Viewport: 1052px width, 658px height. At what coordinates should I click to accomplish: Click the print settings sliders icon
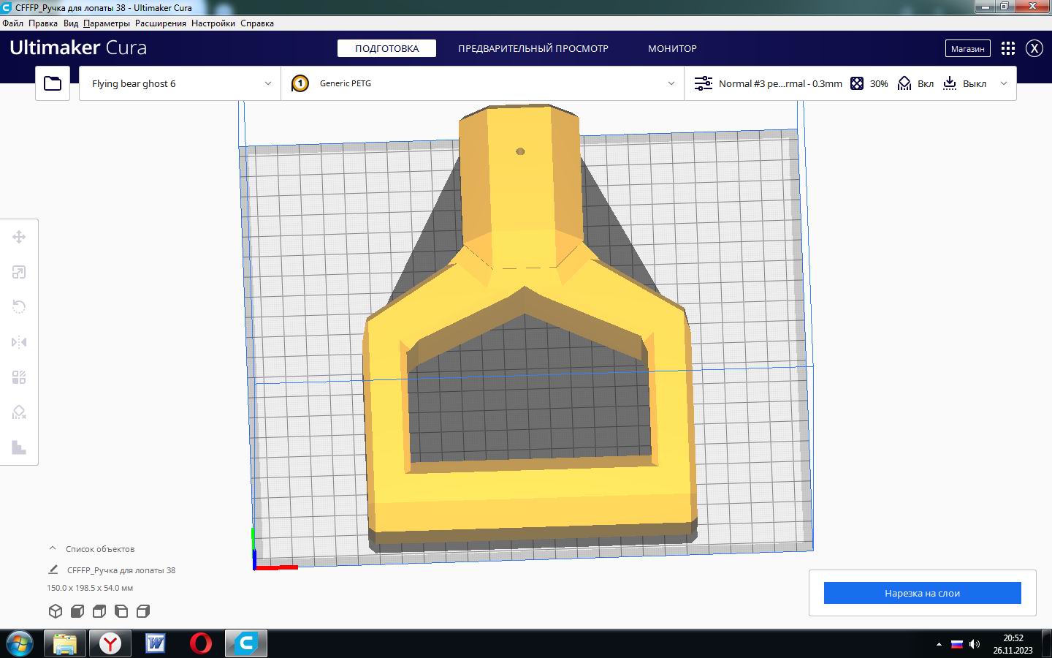point(704,83)
